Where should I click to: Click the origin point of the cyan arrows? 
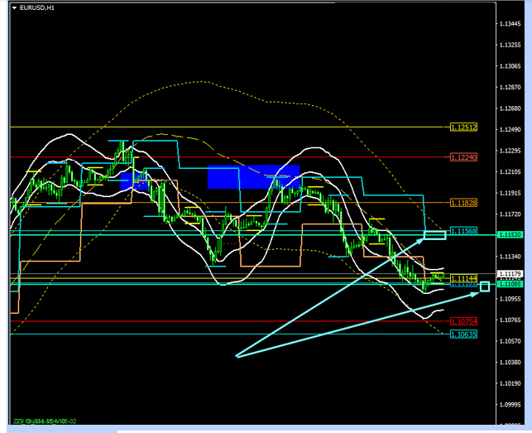click(x=237, y=356)
